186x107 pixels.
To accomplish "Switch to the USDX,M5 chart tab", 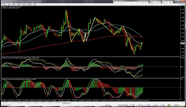I will point(28,103).
